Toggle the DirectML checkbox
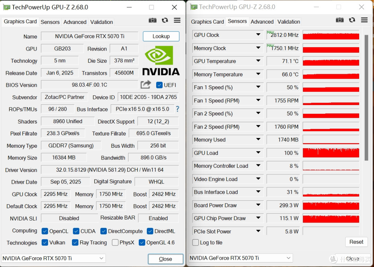This screenshot has width=374, height=267. point(150,231)
